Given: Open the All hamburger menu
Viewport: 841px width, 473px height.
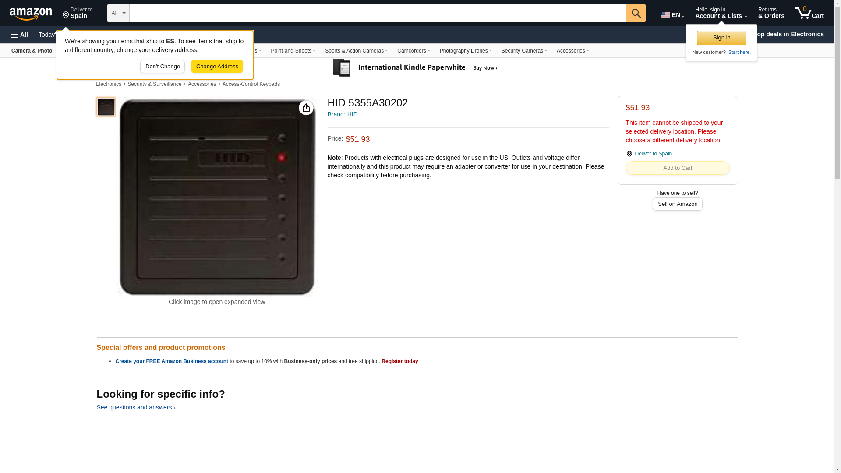Looking at the screenshot, I should pos(19,35).
